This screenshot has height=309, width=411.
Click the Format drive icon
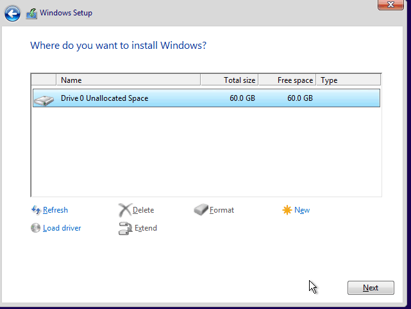[201, 210]
